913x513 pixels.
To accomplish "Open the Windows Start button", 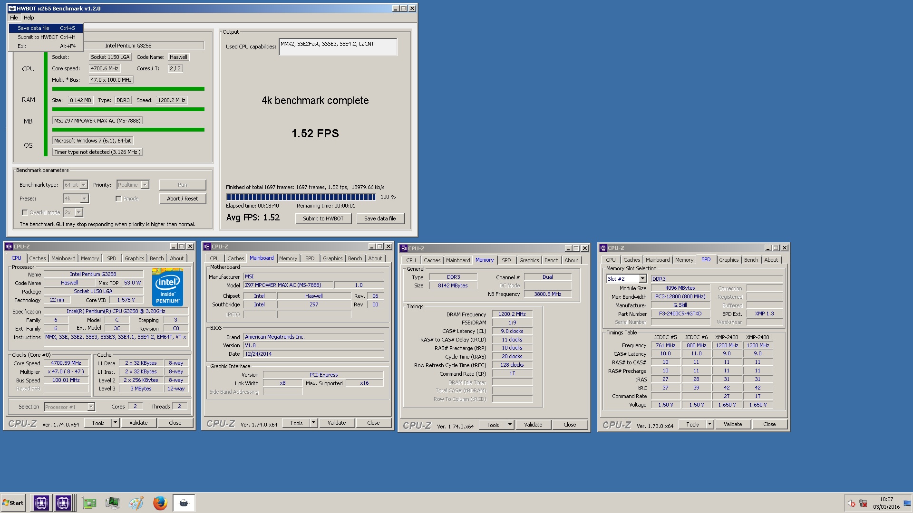I will 13,503.
